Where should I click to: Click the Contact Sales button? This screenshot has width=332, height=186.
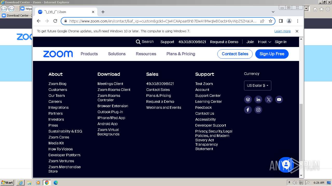pyautogui.click(x=235, y=54)
